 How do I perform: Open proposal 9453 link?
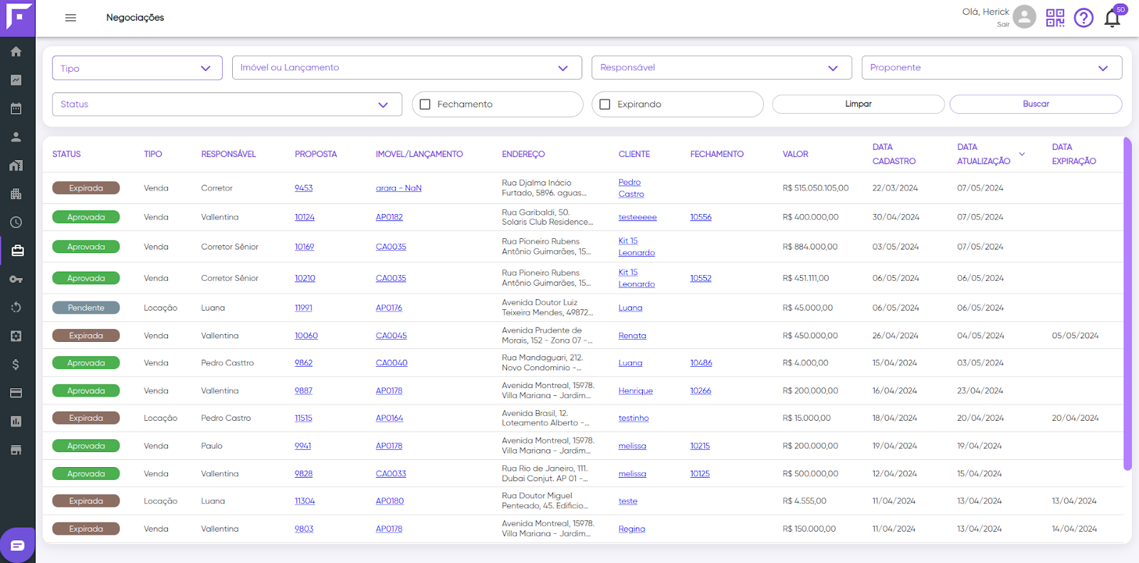point(304,188)
